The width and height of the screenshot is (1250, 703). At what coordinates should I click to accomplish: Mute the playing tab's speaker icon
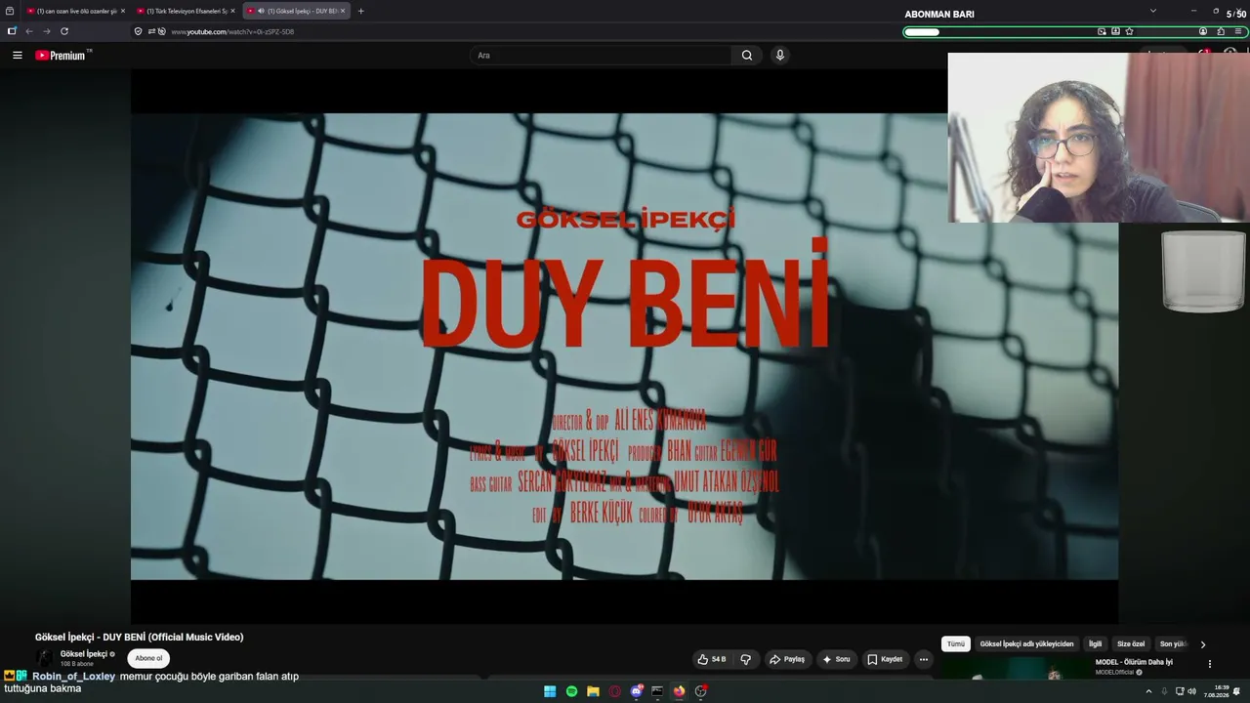tap(261, 11)
